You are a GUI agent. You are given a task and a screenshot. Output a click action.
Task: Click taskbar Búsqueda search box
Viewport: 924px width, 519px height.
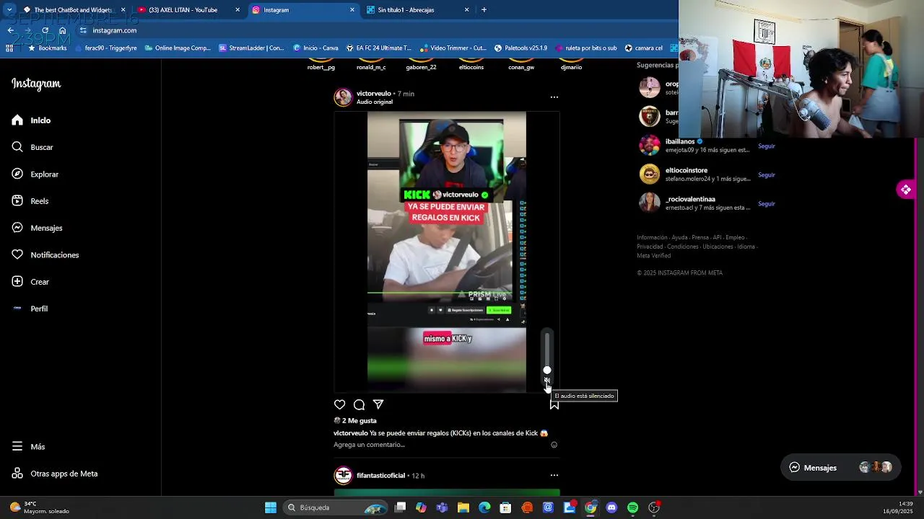coord(336,507)
